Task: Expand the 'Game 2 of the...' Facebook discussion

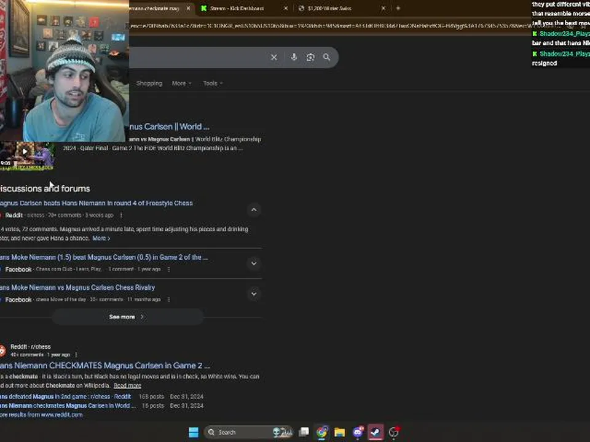Action: tap(254, 263)
